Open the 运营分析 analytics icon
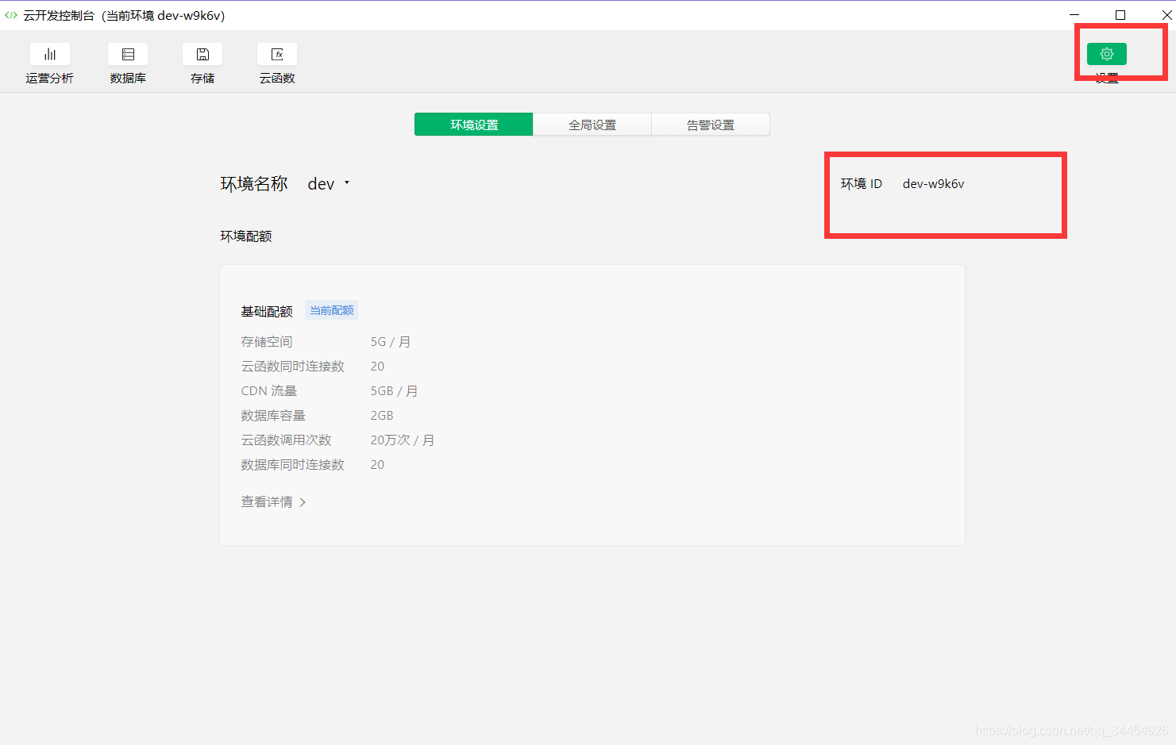Image resolution: width=1176 pixels, height=745 pixels. pos(50,54)
